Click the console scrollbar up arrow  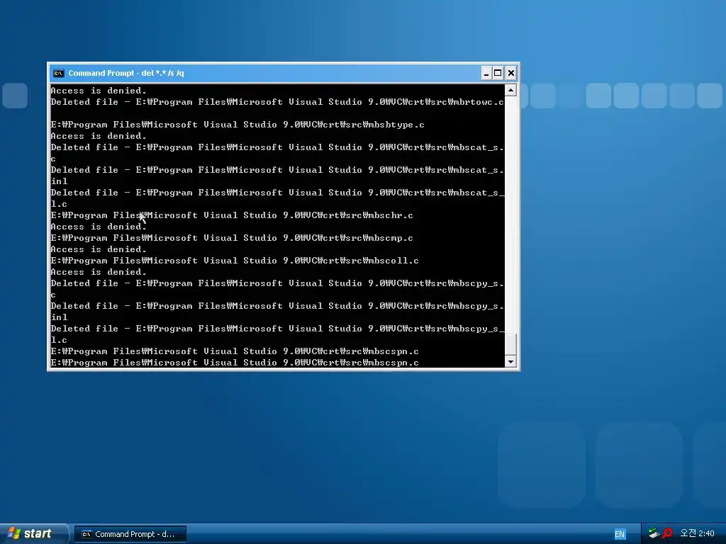click(510, 90)
